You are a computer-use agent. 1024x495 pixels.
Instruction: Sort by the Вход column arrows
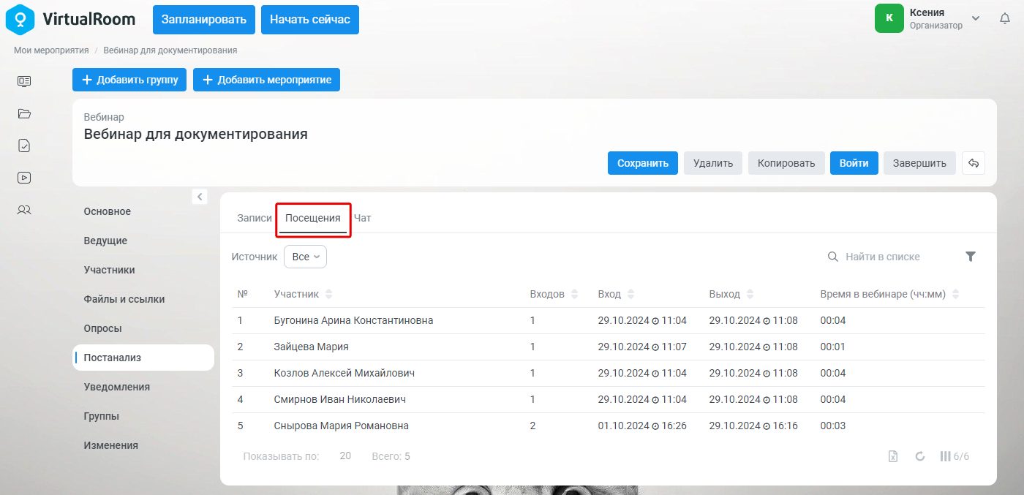point(630,294)
